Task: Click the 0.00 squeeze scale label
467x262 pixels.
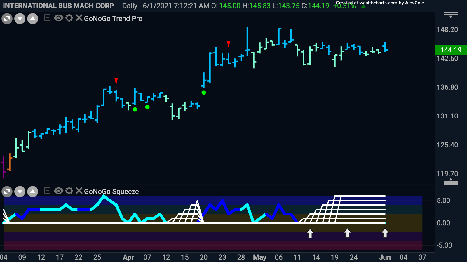Action: [x=443, y=223]
